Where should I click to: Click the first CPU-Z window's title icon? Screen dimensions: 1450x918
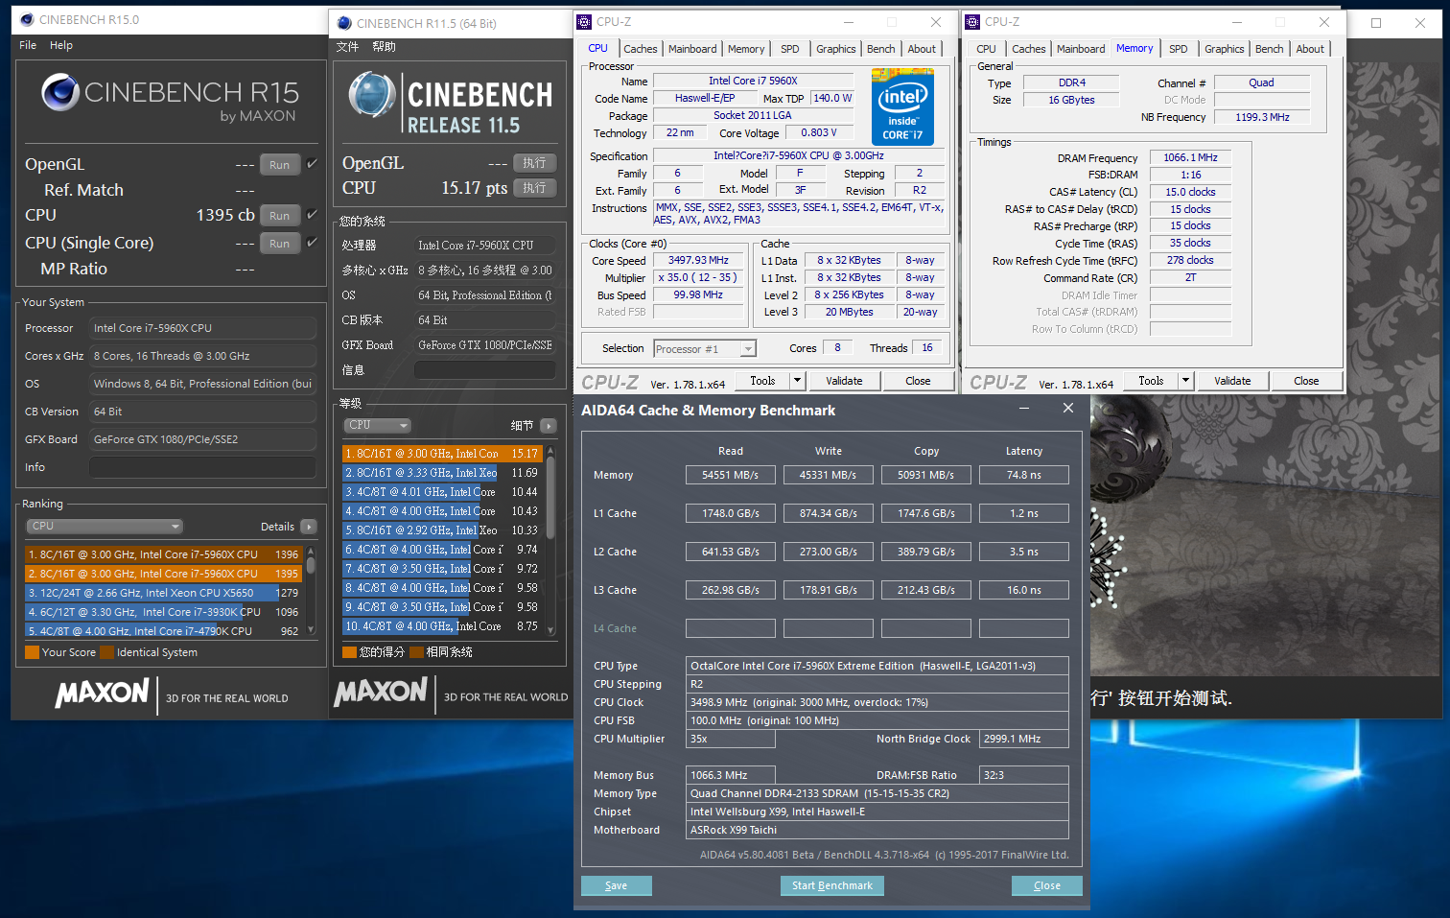click(584, 21)
